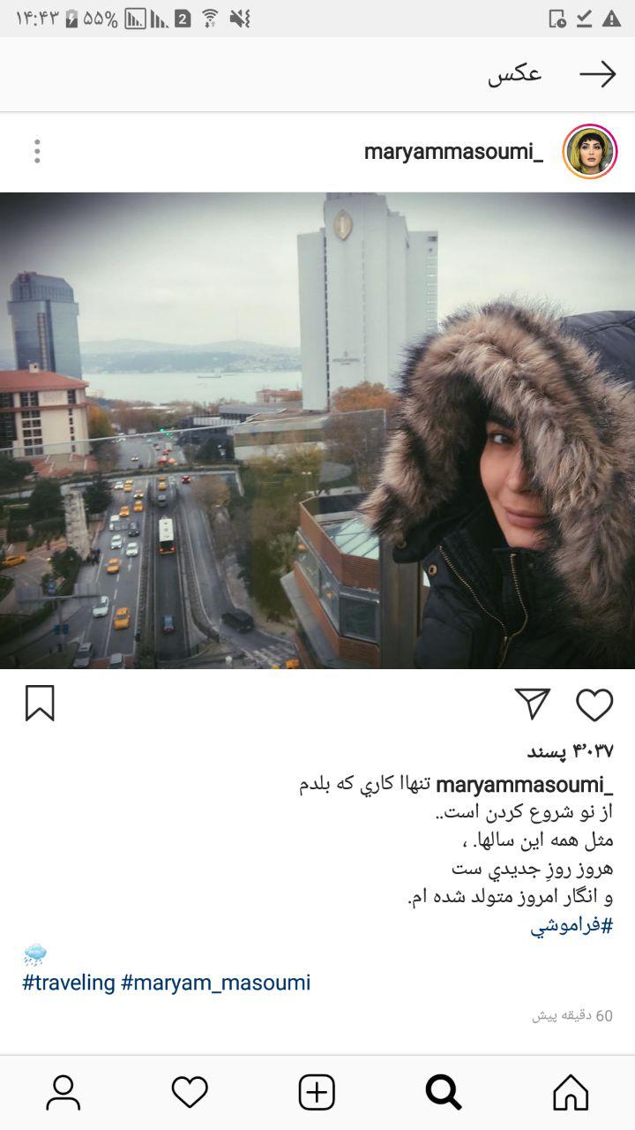Open the #traveling hashtag
This screenshot has height=1130, width=635.
pos(69,983)
